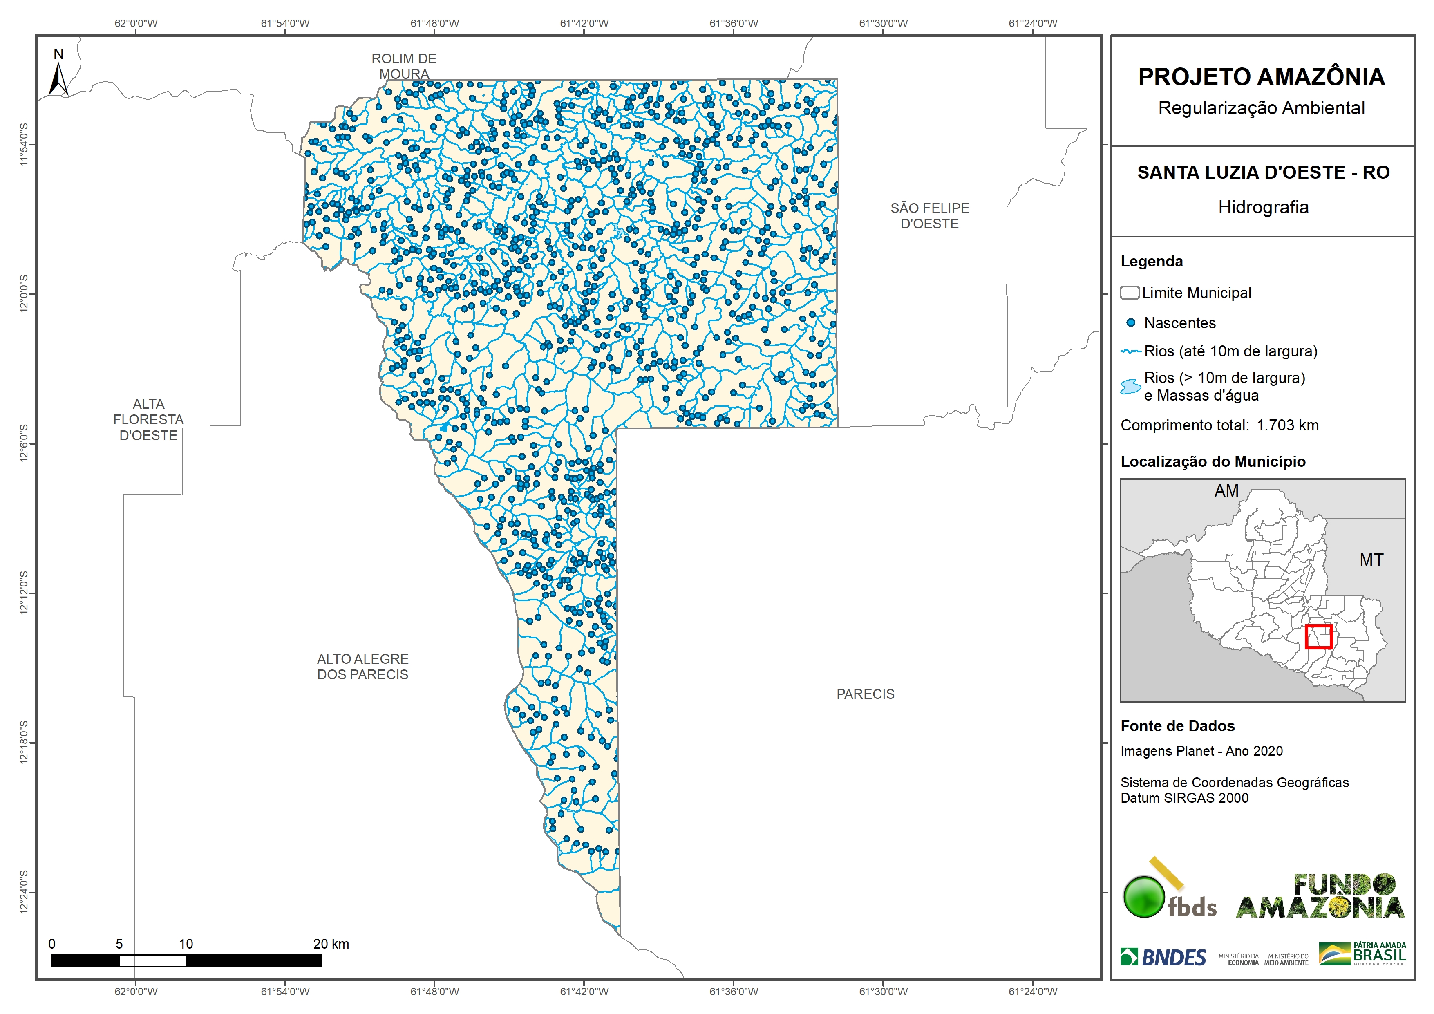This screenshot has height=1014, width=1434.
Task: Click the MT state label in inset
Action: click(1371, 560)
